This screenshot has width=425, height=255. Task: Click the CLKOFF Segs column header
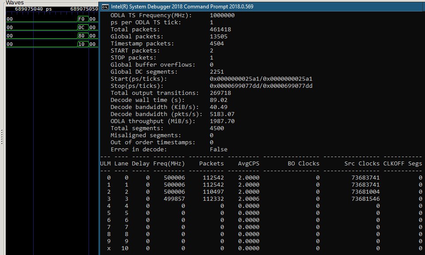pyautogui.click(x=402, y=164)
